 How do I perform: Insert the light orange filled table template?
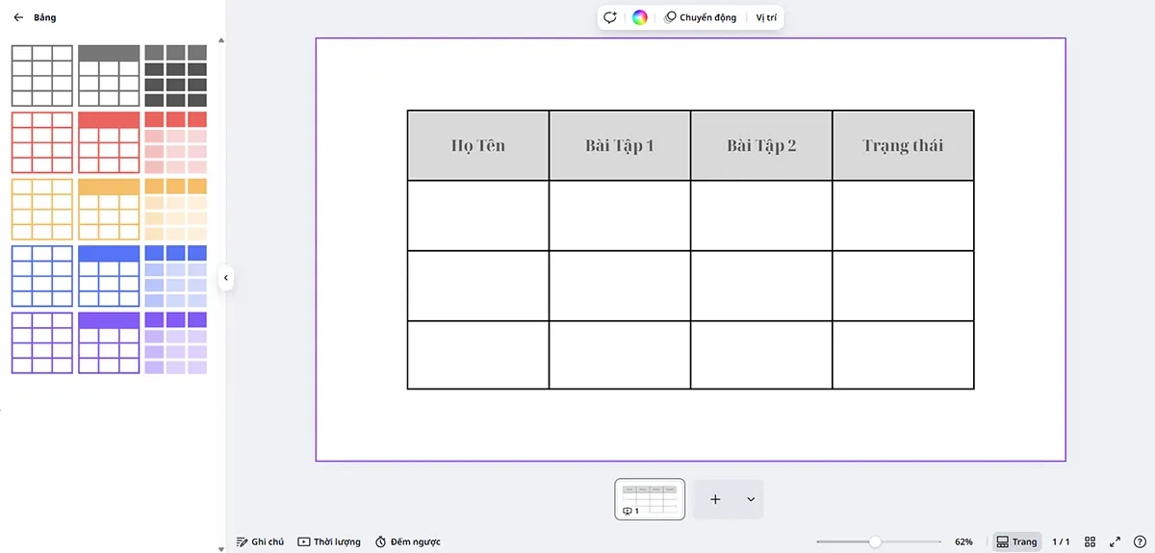[x=175, y=209]
